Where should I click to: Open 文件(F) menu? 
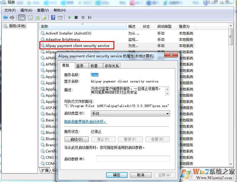[x=10, y=10]
